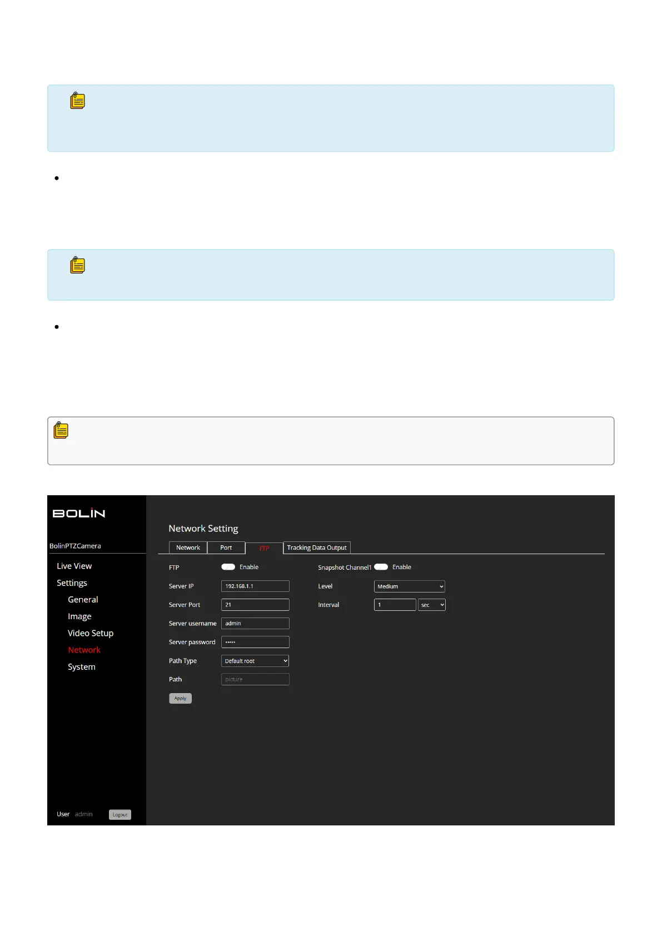This screenshot has height=936, width=662.
Task: Open the Interval unit dropdown showing sec
Action: click(x=432, y=605)
